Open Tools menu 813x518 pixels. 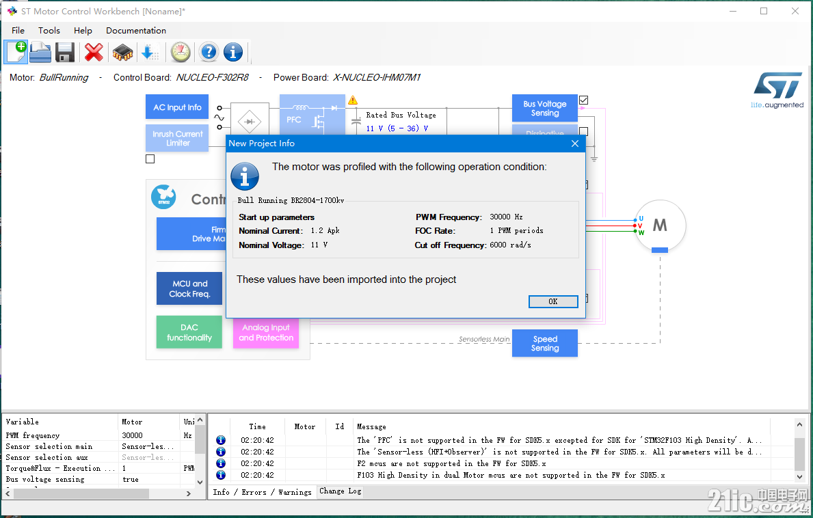[49, 31]
